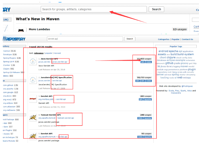Click the android popular tag
The width and height of the screenshot is (199, 145).
tap(163, 51)
